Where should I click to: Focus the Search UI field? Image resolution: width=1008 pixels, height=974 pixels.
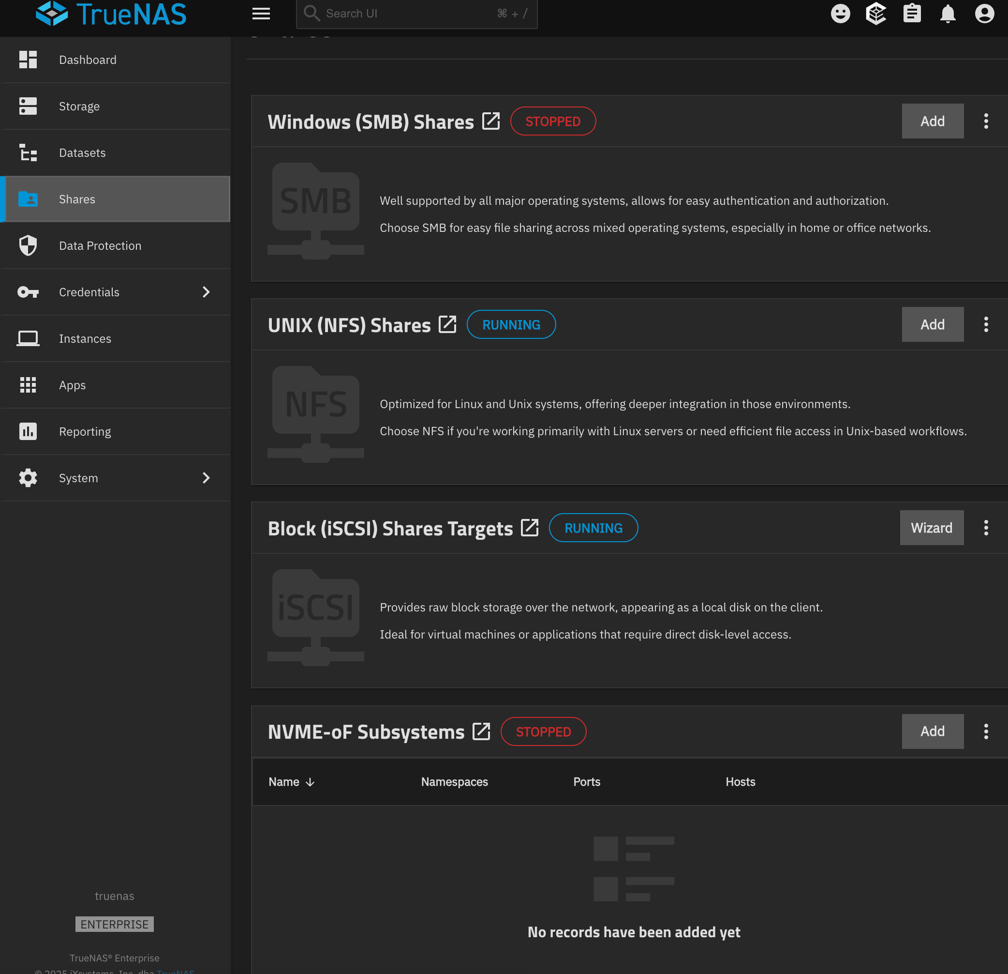[x=416, y=14]
